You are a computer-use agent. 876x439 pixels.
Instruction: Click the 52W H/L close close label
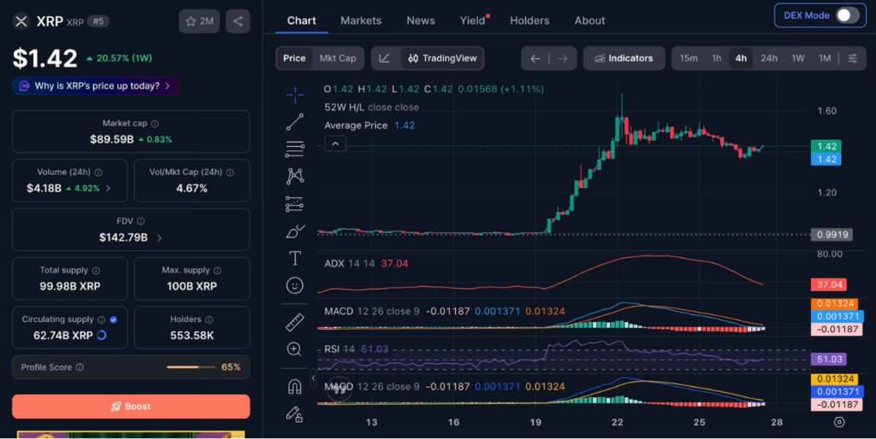point(371,107)
